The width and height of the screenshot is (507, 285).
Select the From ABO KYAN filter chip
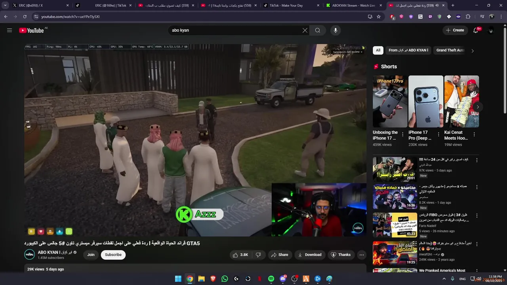point(408,50)
